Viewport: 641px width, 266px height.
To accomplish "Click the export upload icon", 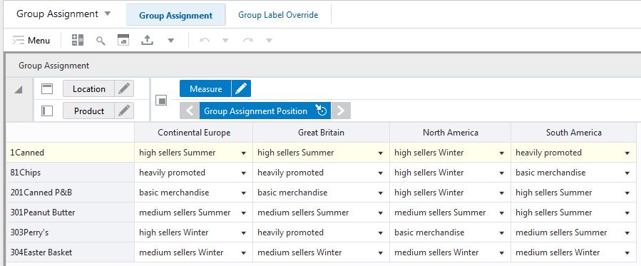I will pyautogui.click(x=147, y=40).
